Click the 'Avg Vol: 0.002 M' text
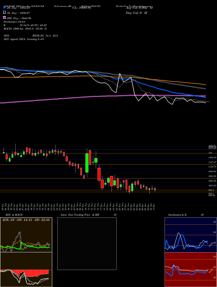This screenshot has height=287, width=217. point(139,8)
